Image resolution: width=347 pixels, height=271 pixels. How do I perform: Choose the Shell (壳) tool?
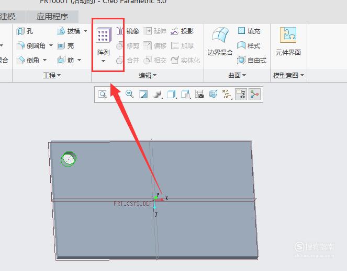pos(65,46)
